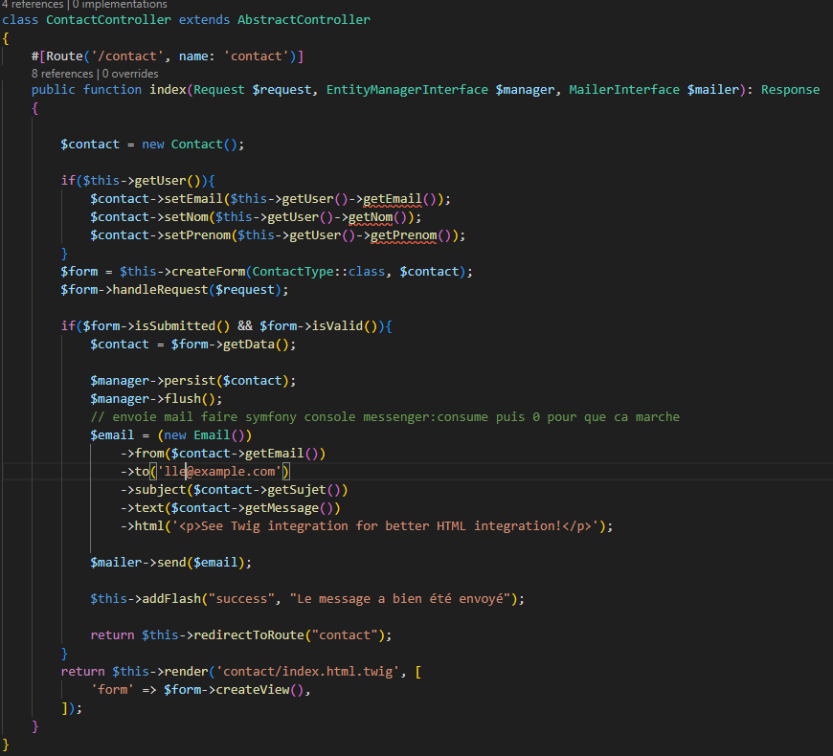The image size is (833, 756).
Task: Click the addFlash method call
Action: pos(171,599)
